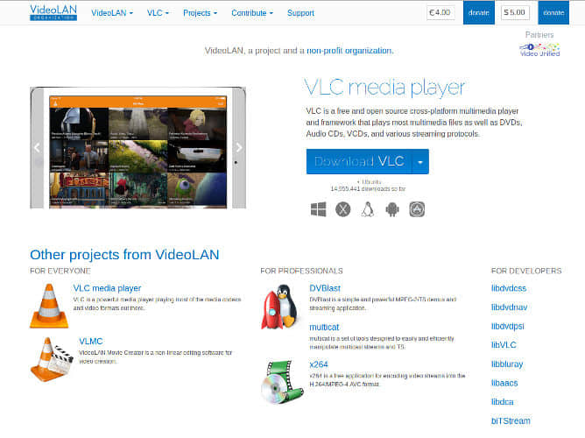The width and height of the screenshot is (585, 438).
Task: Expand the download options arrow
Action: pos(420,161)
